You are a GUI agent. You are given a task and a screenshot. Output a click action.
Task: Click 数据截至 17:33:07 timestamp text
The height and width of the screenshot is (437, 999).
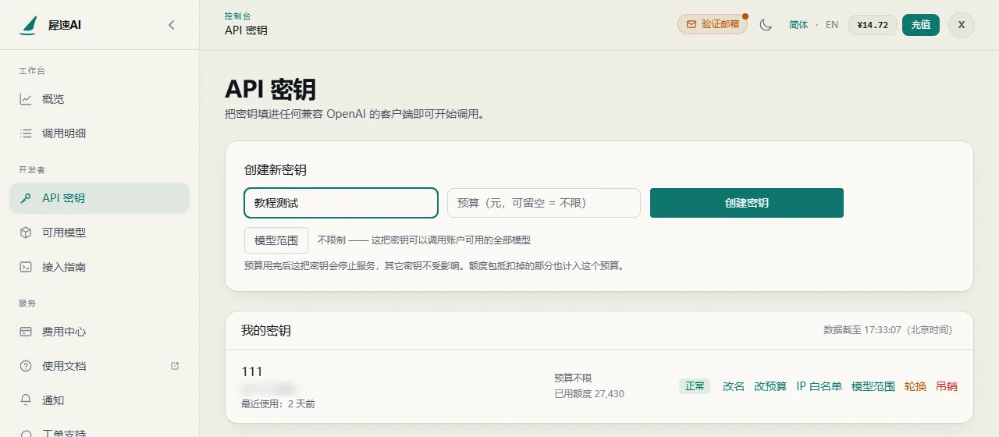coord(888,330)
